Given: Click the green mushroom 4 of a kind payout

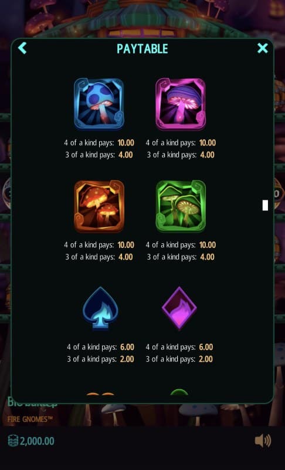Looking at the screenshot, I should coord(208,245).
